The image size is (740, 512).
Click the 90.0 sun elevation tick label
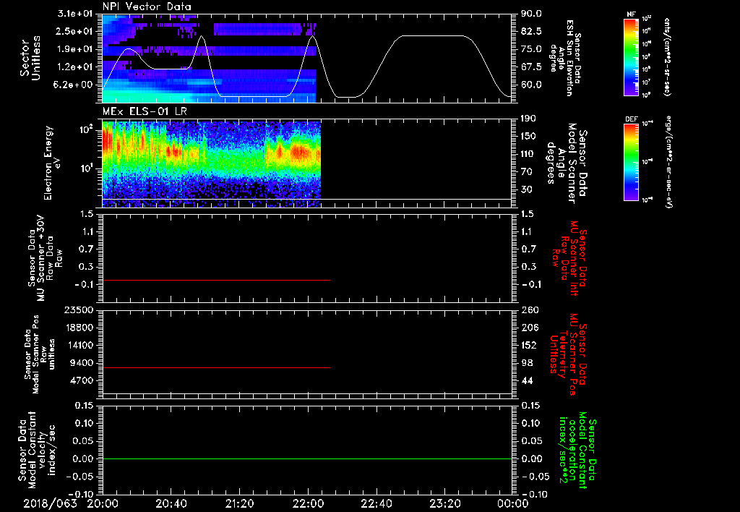coord(531,14)
